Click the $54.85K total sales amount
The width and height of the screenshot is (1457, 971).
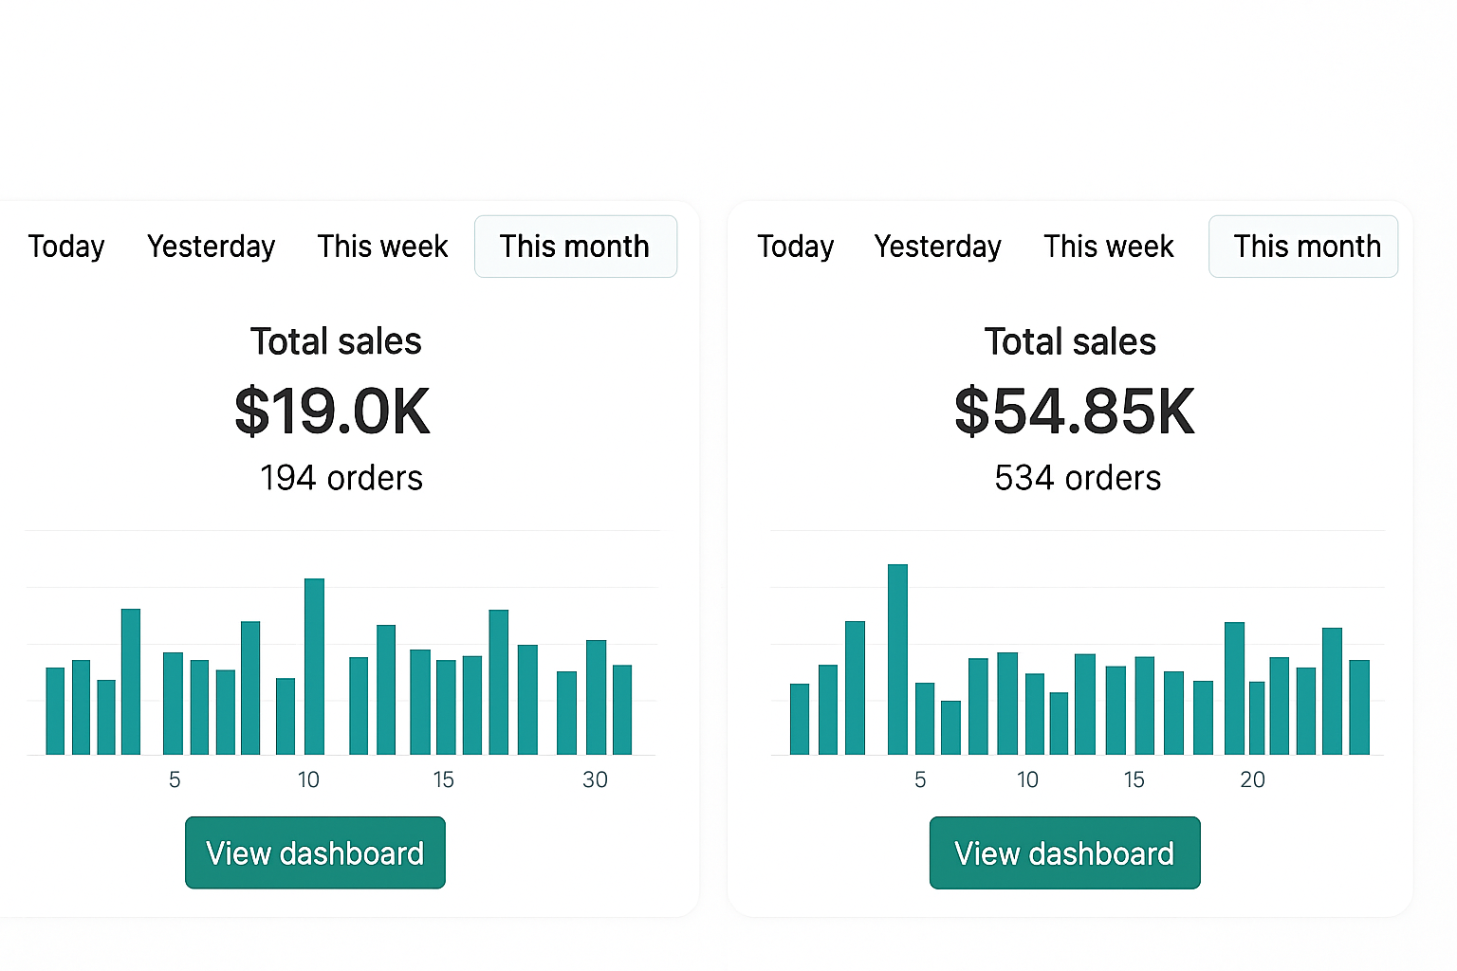coord(1074,412)
